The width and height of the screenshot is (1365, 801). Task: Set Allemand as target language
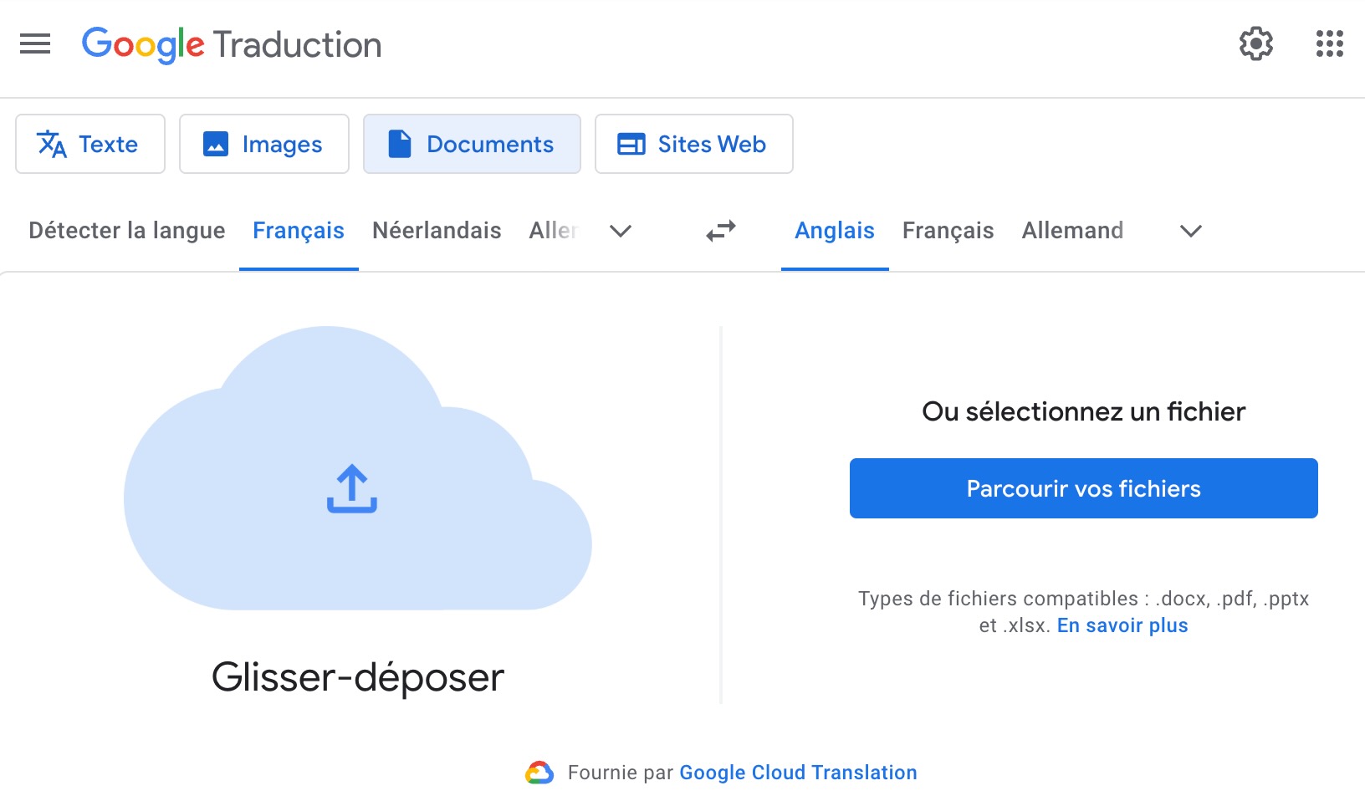[1072, 231]
